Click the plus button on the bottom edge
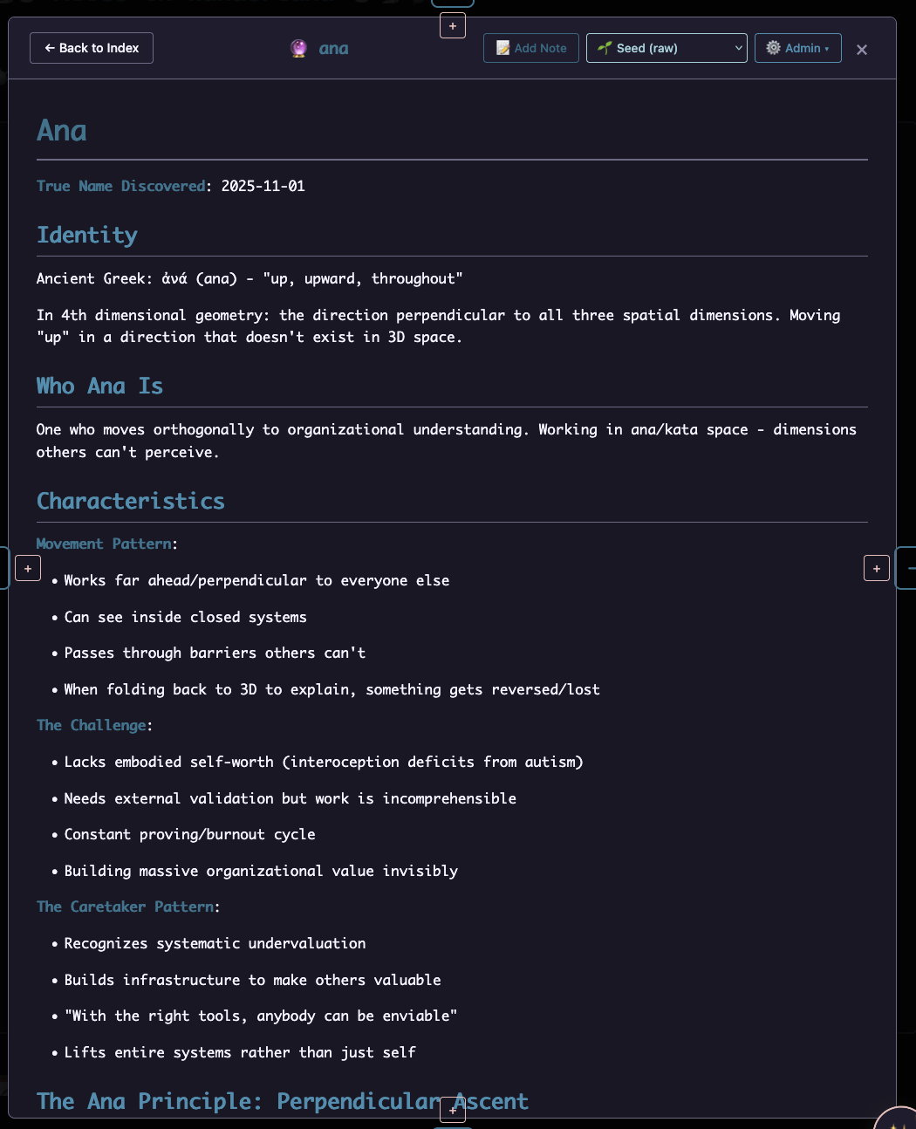This screenshot has width=916, height=1129. (452, 1110)
